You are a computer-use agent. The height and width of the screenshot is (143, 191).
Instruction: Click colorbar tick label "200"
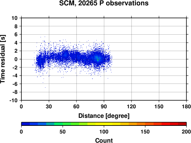click(x=186, y=132)
